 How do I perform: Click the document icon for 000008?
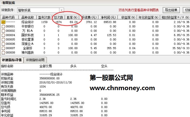coord(3,52)
